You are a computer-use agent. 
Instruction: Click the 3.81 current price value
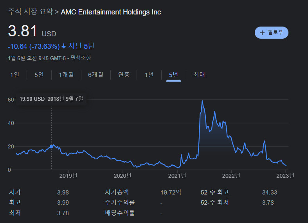point(23,31)
